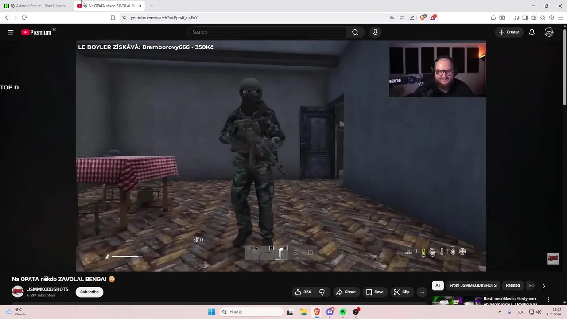Save video to a playlist

[375, 292]
